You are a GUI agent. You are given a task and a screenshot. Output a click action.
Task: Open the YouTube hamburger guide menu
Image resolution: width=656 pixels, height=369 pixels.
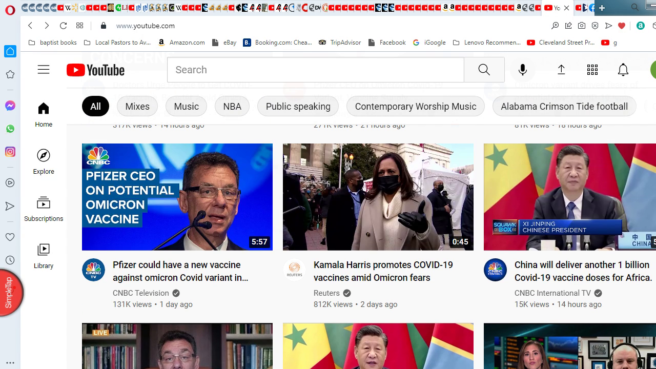point(44,70)
